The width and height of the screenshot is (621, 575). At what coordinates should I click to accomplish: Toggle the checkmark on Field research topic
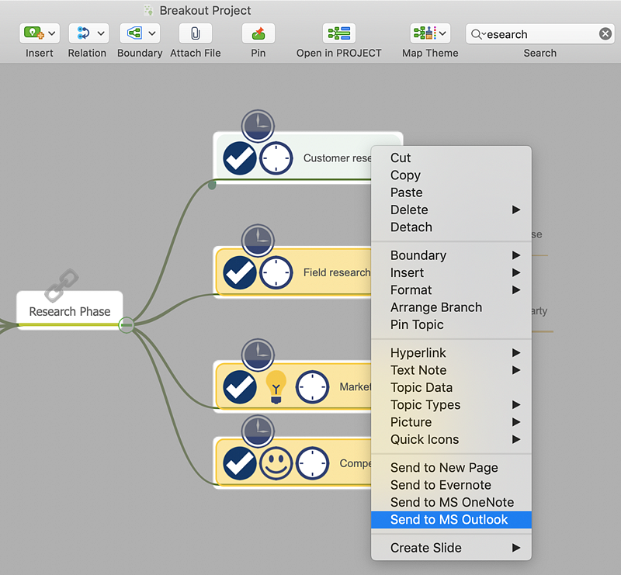[240, 272]
